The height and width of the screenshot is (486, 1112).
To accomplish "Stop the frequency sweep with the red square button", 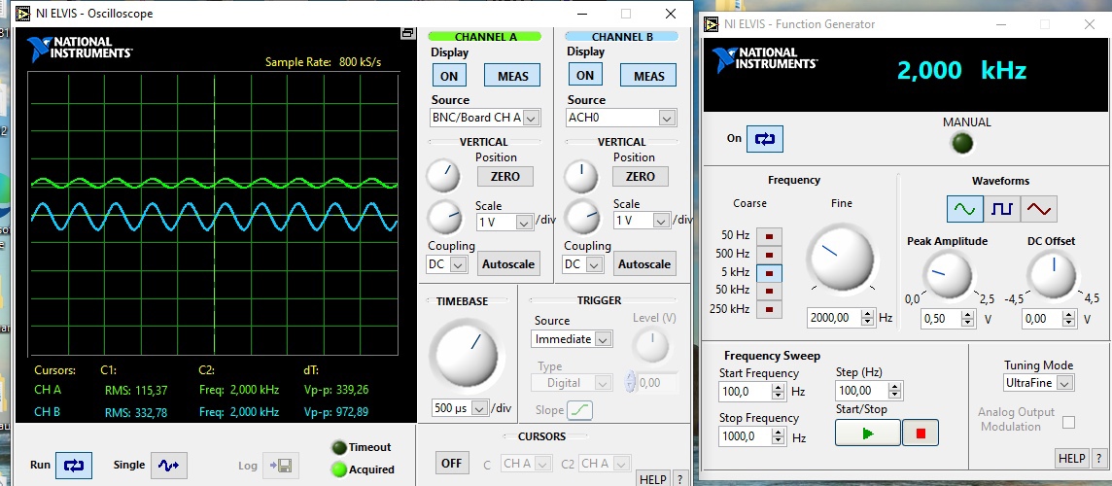I will [921, 433].
